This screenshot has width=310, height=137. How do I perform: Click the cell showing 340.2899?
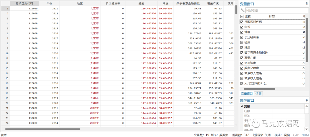[x=213, y=103]
